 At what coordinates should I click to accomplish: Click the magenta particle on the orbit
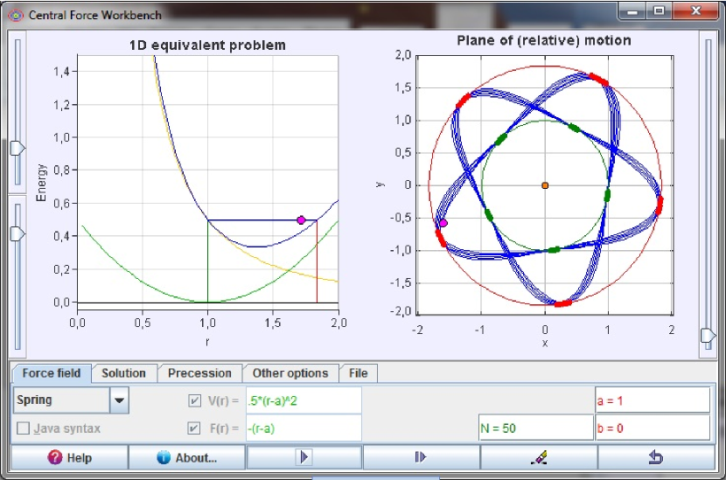[443, 223]
